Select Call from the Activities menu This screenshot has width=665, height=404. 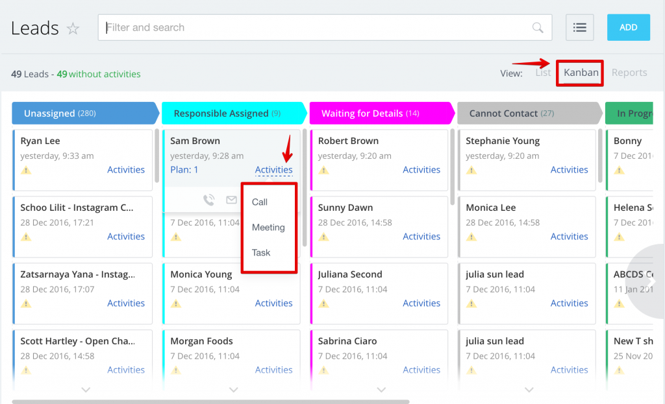pos(260,202)
